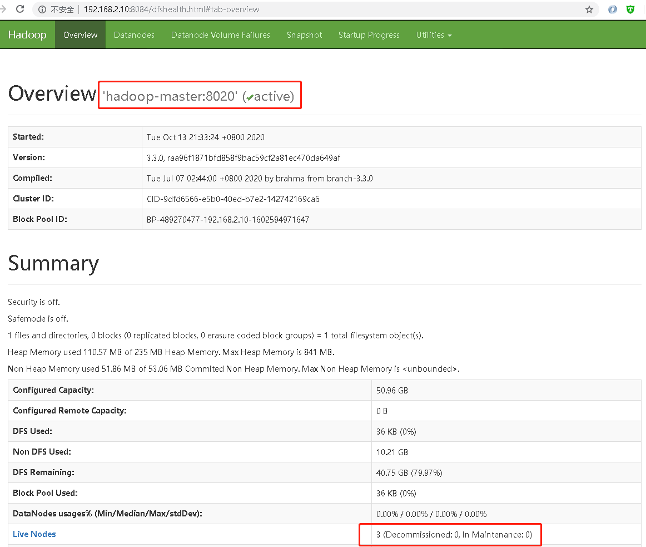This screenshot has width=646, height=547.
Task: Select DFS Used value 36 KB (0%)
Action: pos(396,431)
